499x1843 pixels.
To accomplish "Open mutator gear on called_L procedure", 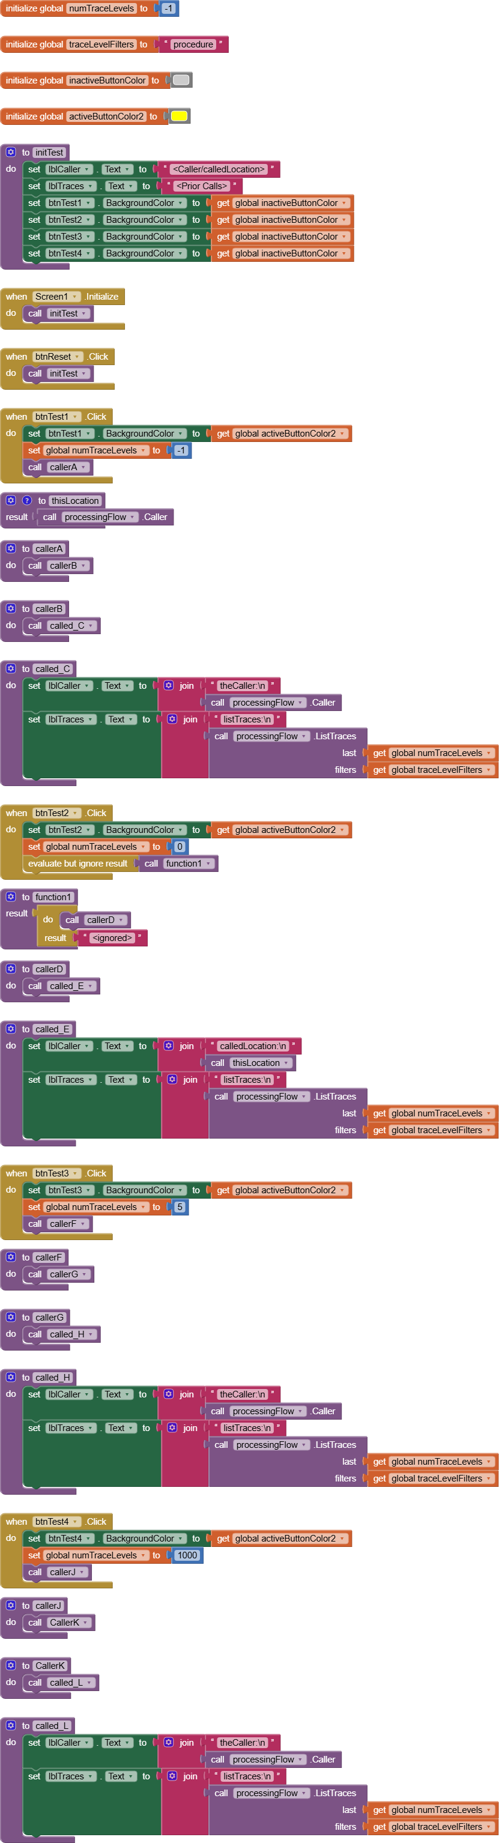I will pos(11,1726).
